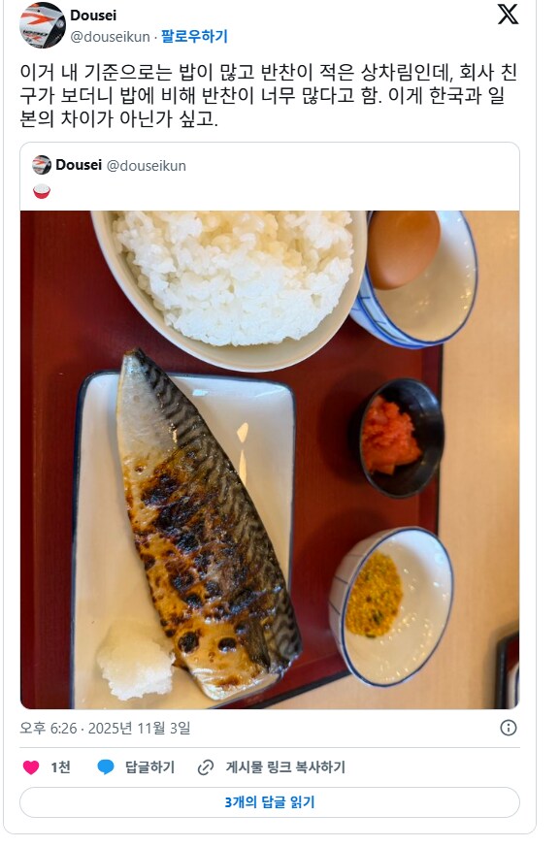Screen dimensions: 560x847
Task: Click the Dousei display name
Action: pyautogui.click(x=95, y=16)
